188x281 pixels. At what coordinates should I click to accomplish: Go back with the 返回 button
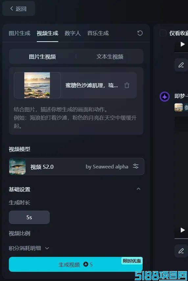[18, 9]
